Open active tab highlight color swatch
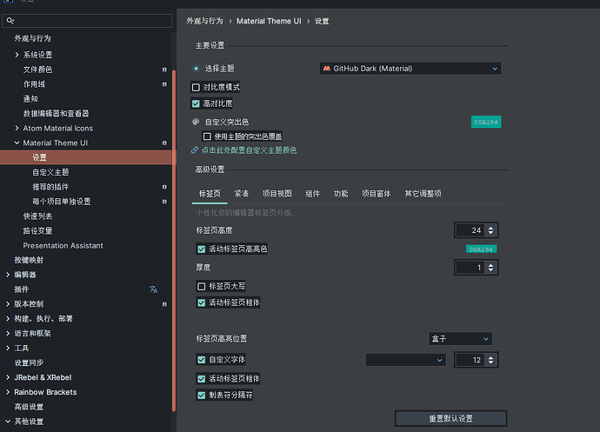The height and width of the screenshot is (432, 600). [481, 249]
